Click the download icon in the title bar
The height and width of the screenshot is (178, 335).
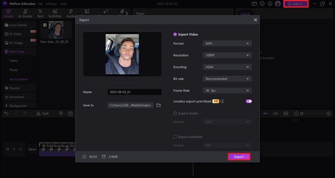(270, 4)
